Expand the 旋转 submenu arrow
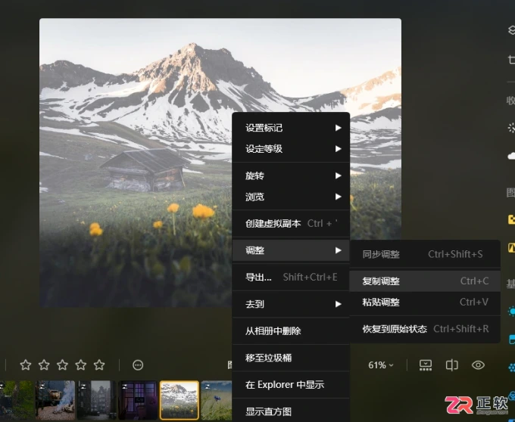 pos(339,175)
